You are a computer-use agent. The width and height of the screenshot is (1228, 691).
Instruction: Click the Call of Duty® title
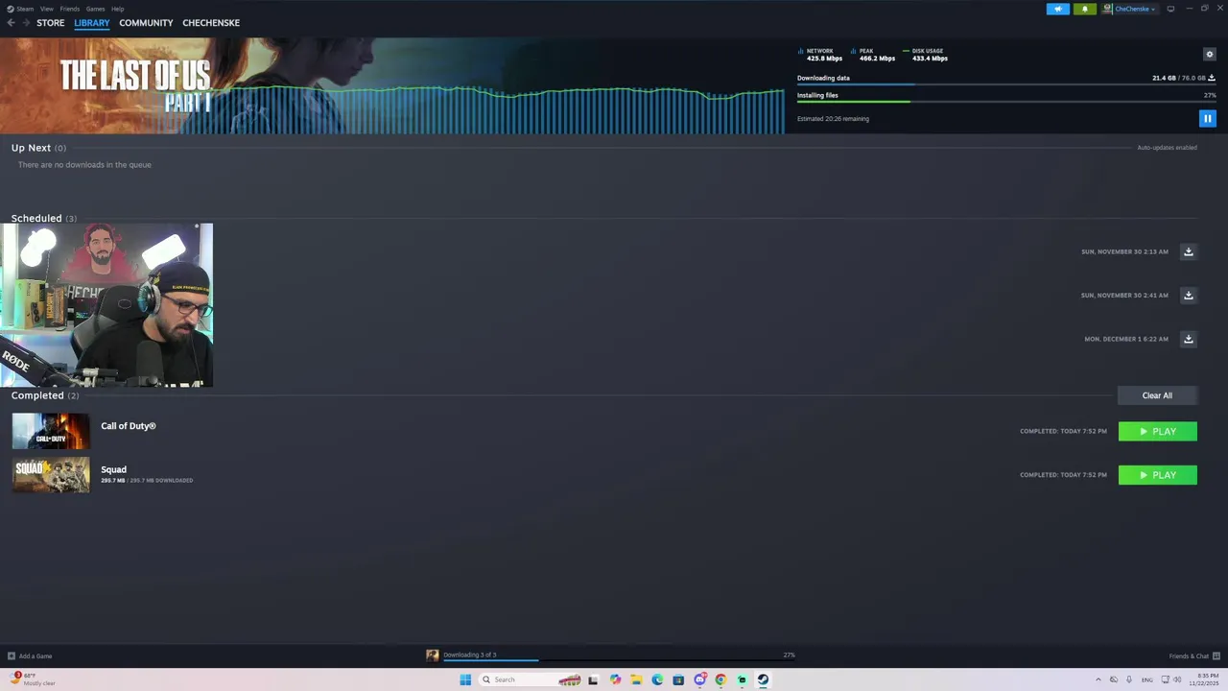click(129, 426)
